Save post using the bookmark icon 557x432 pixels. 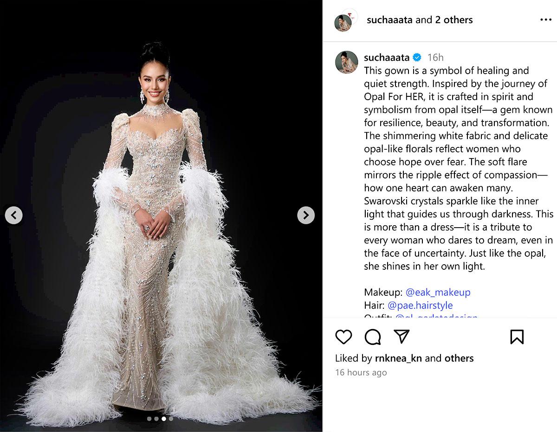(x=517, y=337)
